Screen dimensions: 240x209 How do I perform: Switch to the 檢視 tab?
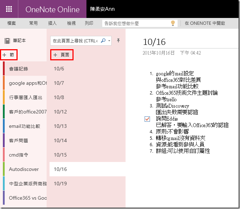point(71,23)
